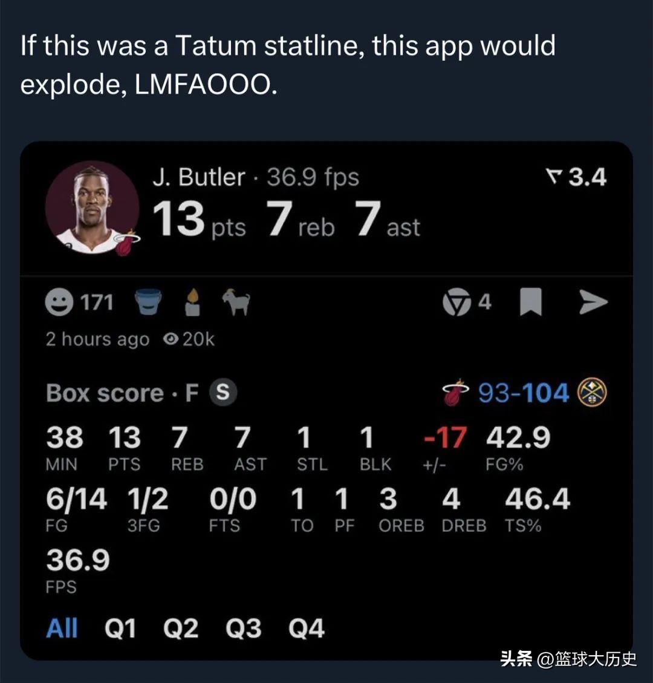
Task: Open Jimmy Butler's profile photo
Action: pos(93,208)
